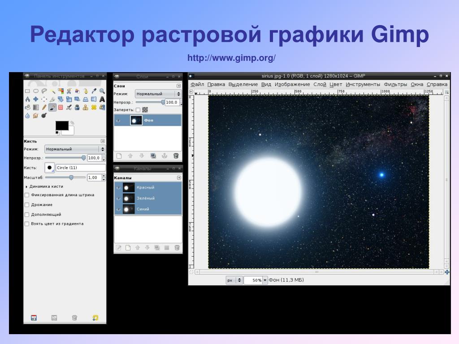Enable the fixed stroke length checkbox

click(27, 195)
